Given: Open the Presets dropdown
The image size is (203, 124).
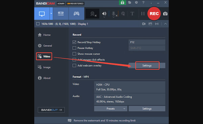Looking at the screenshot, I should (x=111, y=109).
